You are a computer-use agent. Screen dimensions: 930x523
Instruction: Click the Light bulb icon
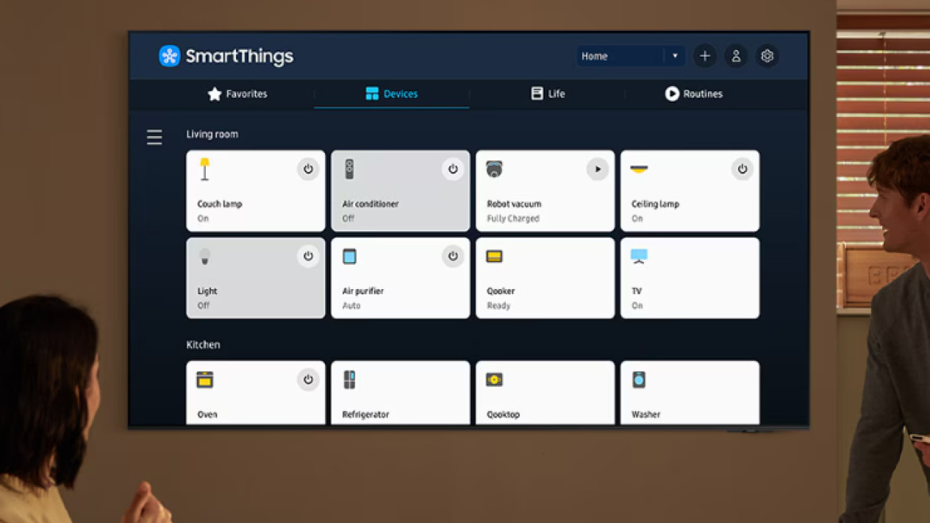pyautogui.click(x=205, y=256)
